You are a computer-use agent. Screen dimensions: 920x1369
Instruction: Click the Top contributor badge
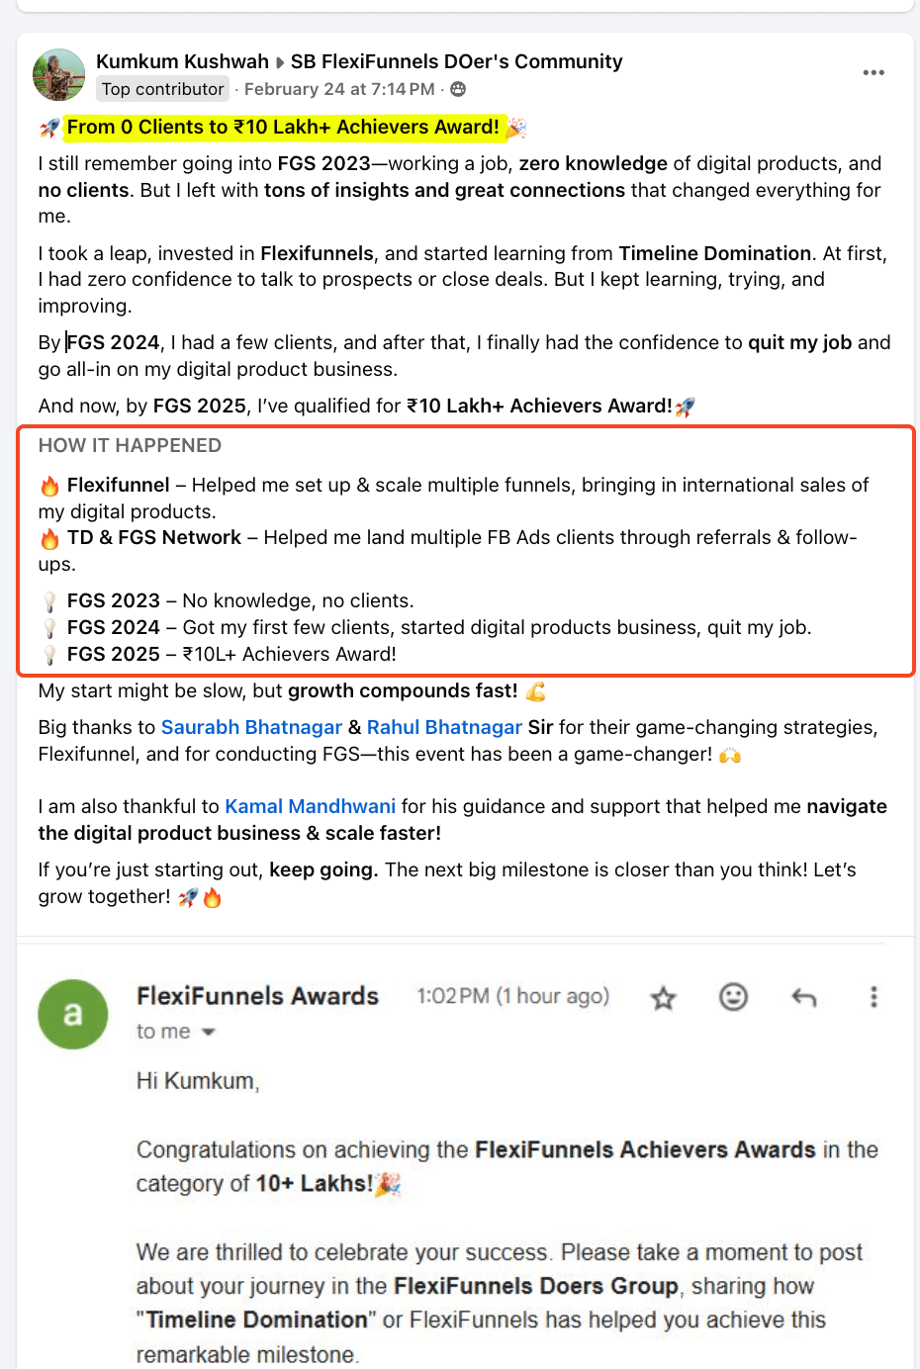tap(163, 89)
